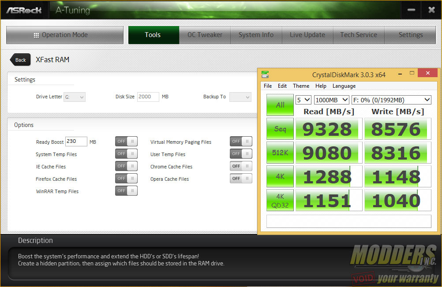Switch to the OC Tweaker tab
442x287 pixels.
(205, 35)
